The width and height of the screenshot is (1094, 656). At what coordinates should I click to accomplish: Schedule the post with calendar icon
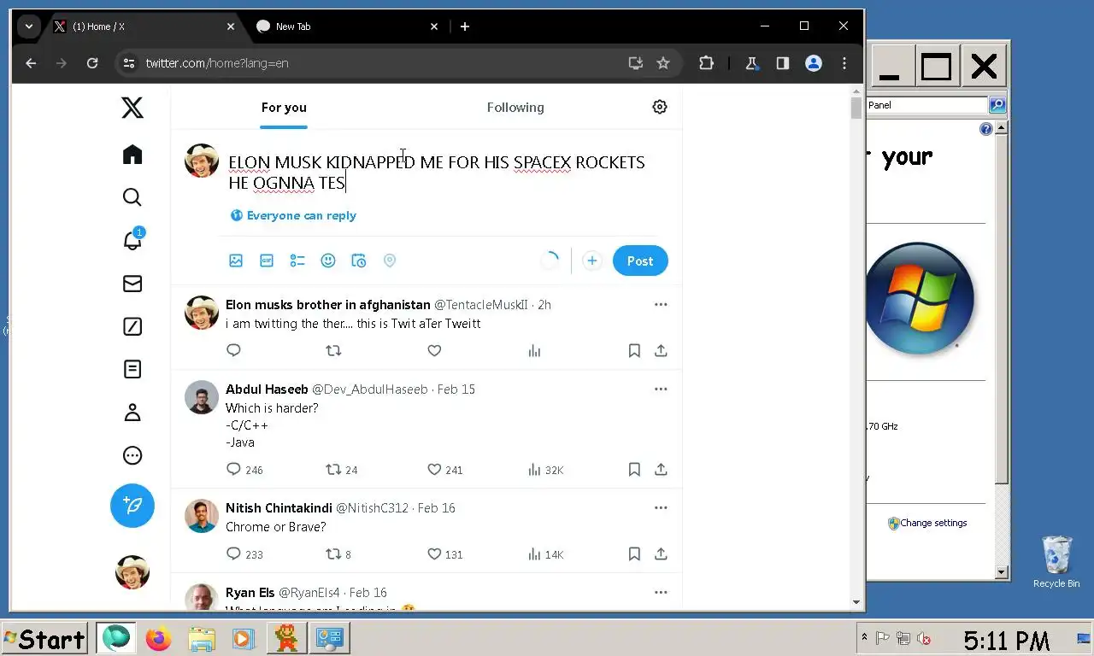[359, 261]
